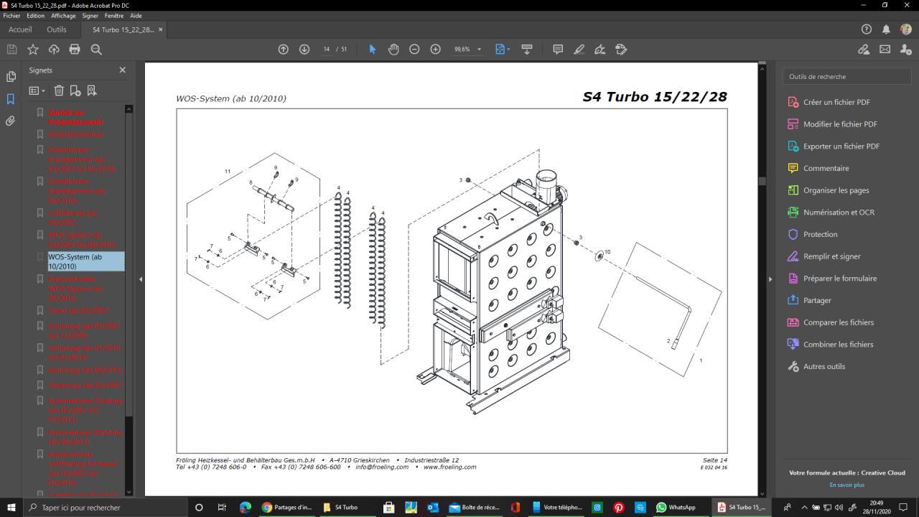The height and width of the screenshot is (517, 919).
Task: Select the highlight text tool
Action: pyautogui.click(x=579, y=50)
